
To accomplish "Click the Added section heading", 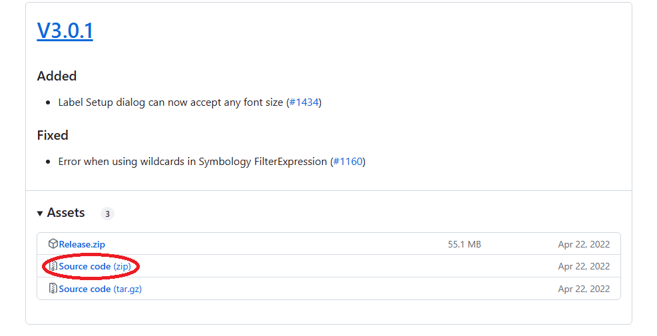I will pyautogui.click(x=57, y=76).
